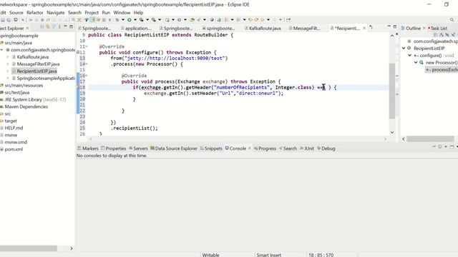This screenshot has height=257, width=458.
Task: Click the editor vertical scrollbar thumb
Action: [392, 91]
